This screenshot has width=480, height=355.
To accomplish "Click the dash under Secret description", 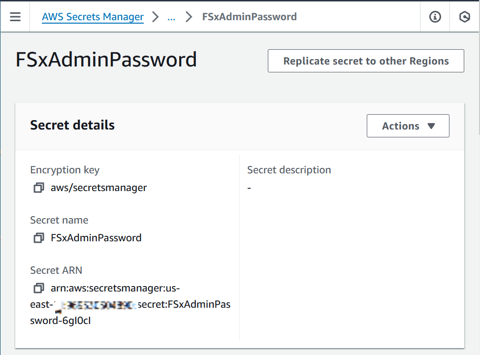I will pos(249,188).
